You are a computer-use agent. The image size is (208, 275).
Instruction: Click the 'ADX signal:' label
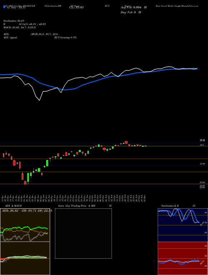click(10, 37)
